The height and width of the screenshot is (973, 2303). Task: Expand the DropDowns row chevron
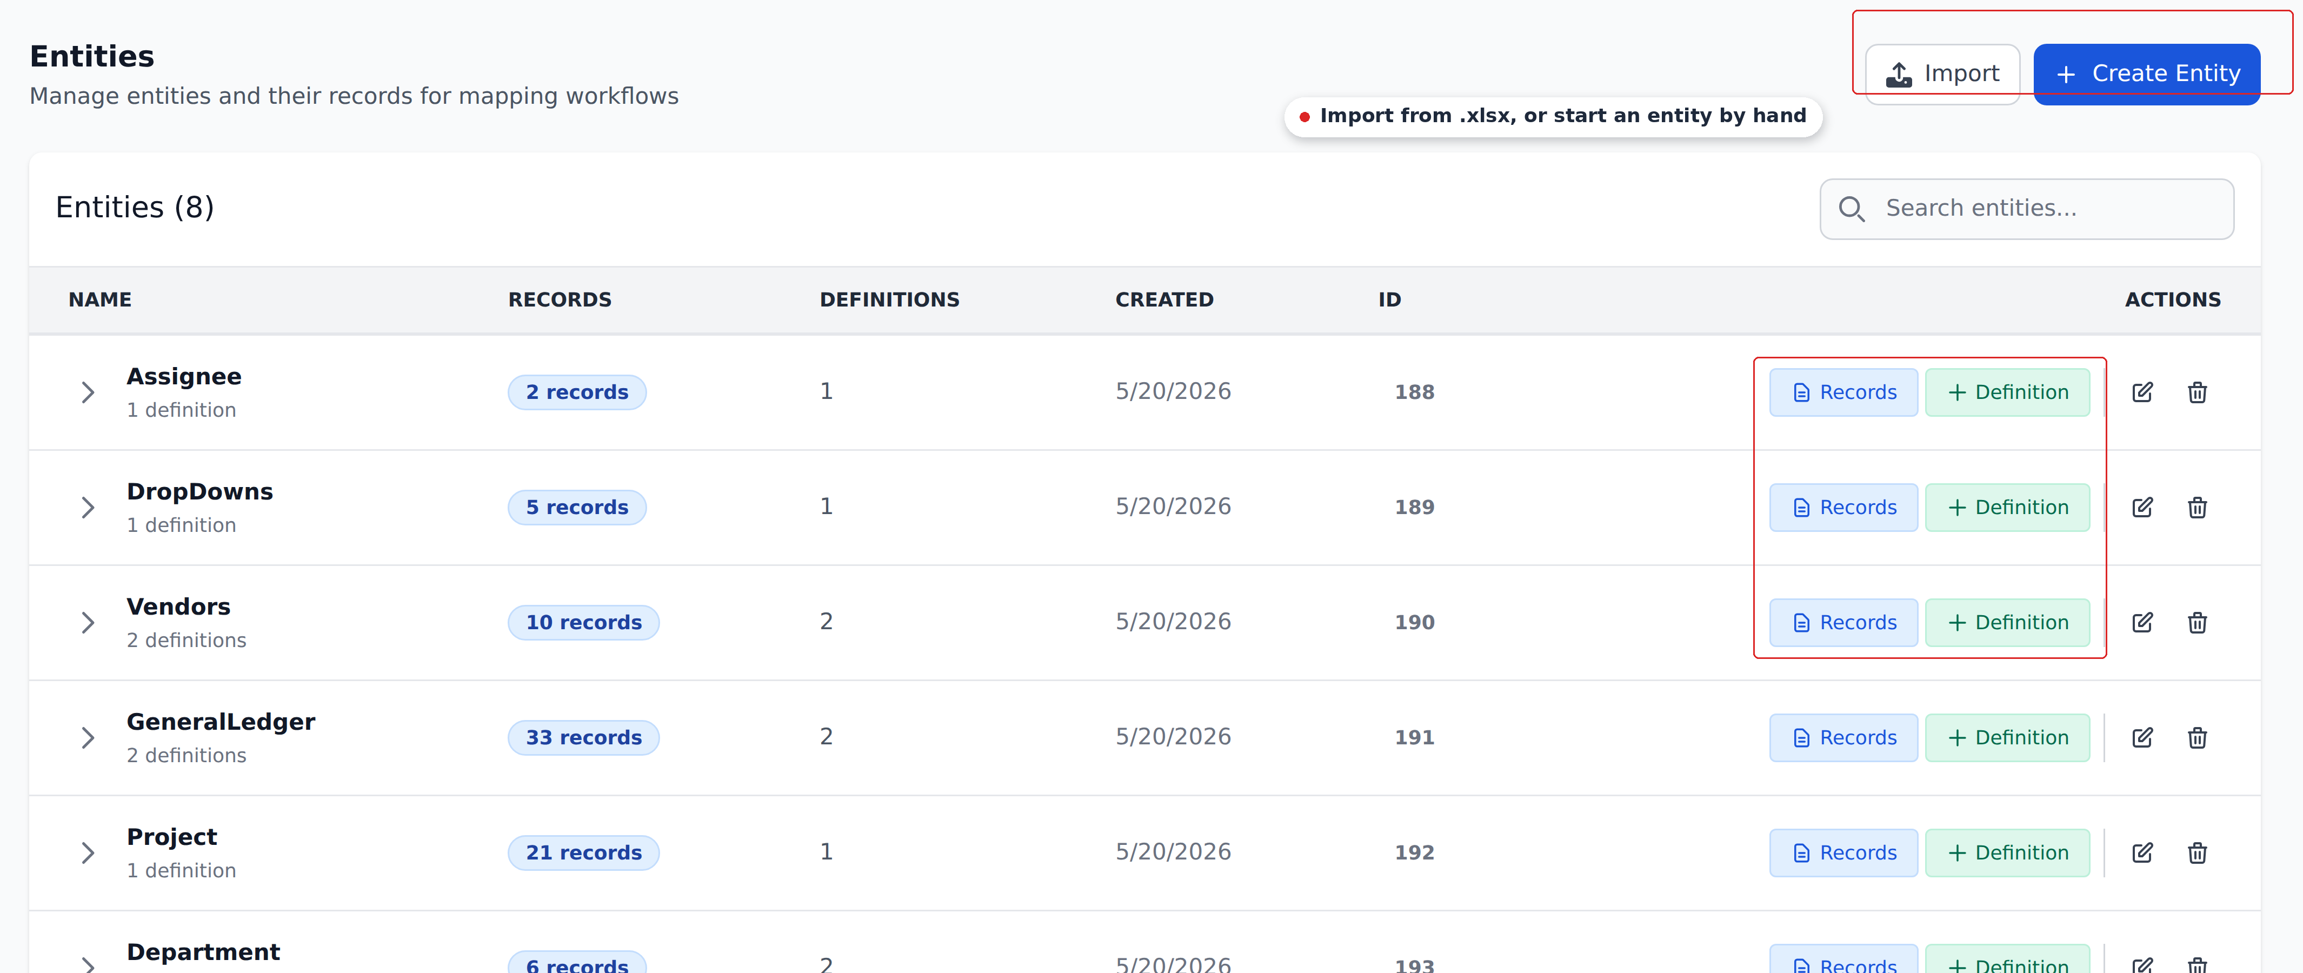pyautogui.click(x=88, y=507)
